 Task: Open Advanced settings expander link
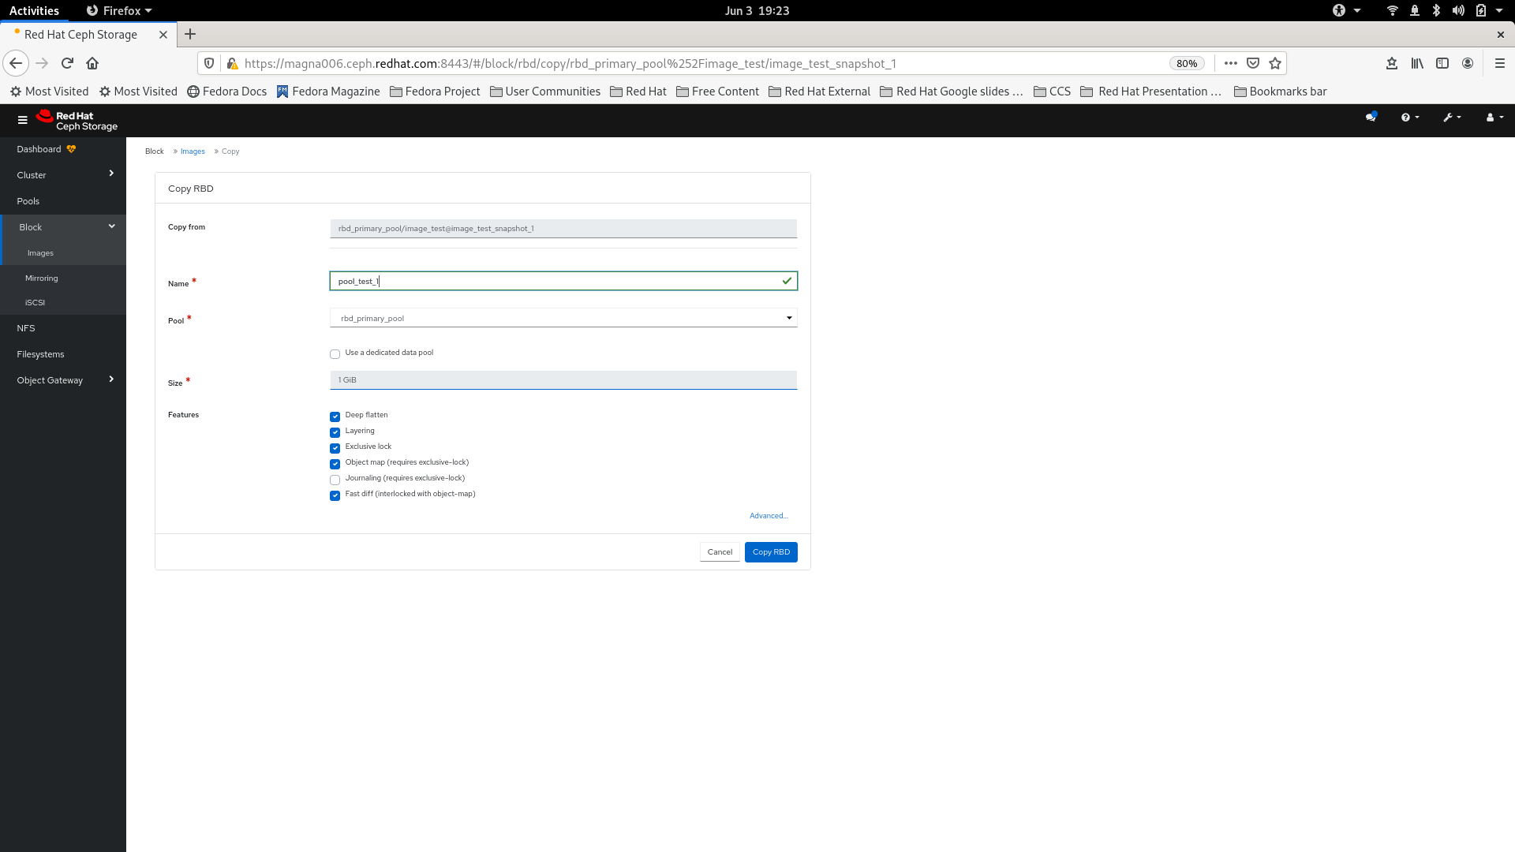click(x=768, y=515)
